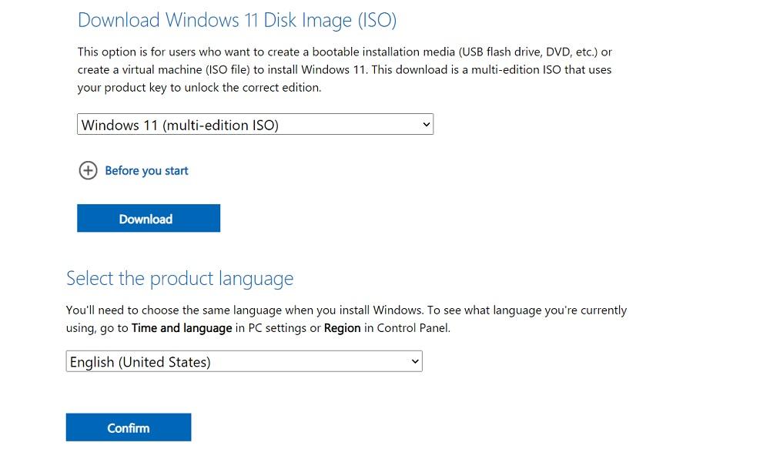The width and height of the screenshot is (770, 456).
Task: Click the chevron arrow on the language selector
Action: 415,361
